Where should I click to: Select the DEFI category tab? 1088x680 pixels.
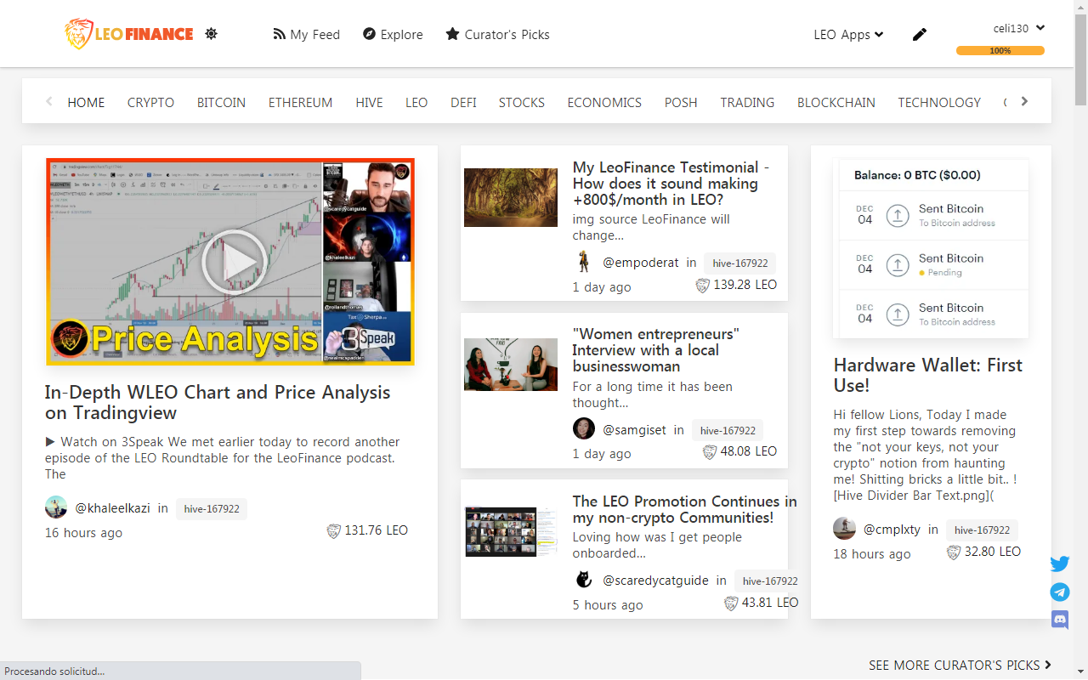tap(463, 103)
